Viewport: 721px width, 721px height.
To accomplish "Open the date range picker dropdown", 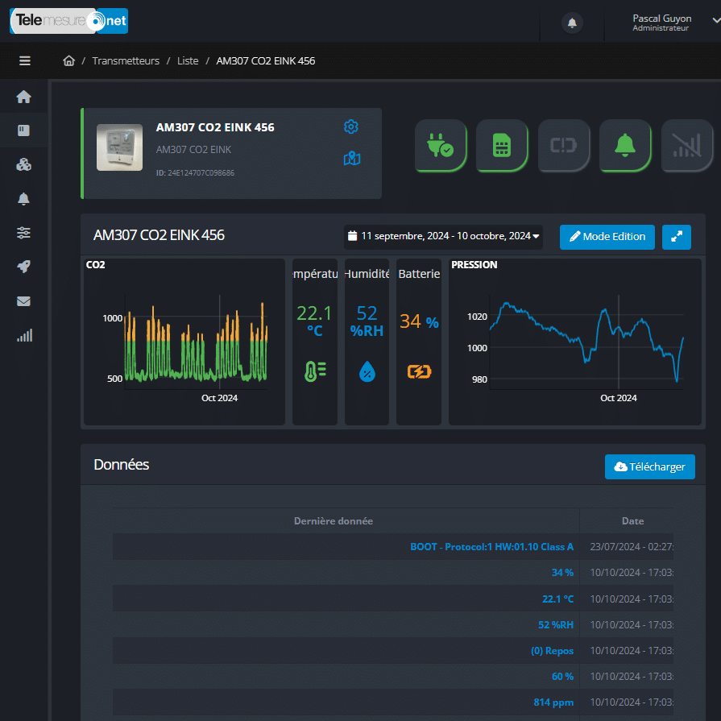I will (443, 236).
